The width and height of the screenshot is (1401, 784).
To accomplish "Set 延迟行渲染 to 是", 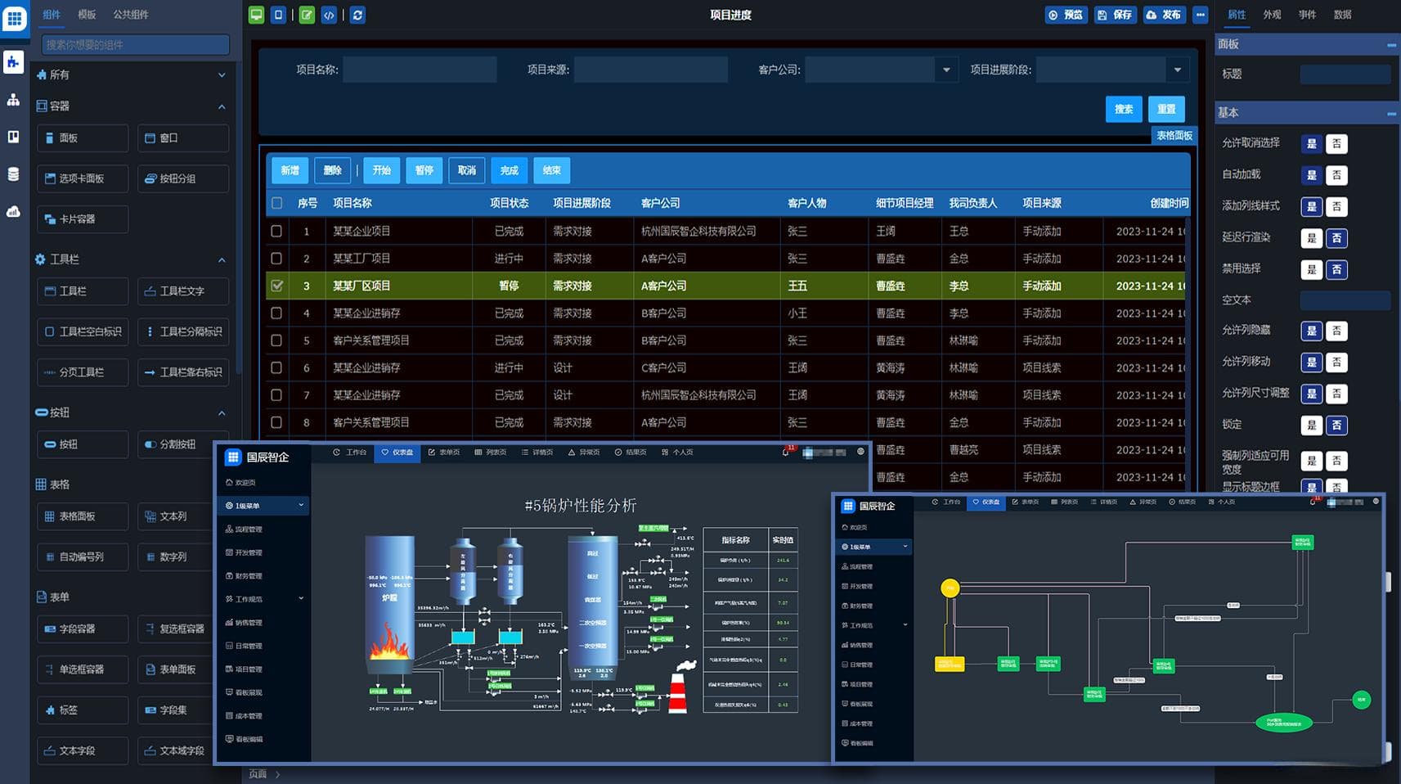I will point(1311,238).
